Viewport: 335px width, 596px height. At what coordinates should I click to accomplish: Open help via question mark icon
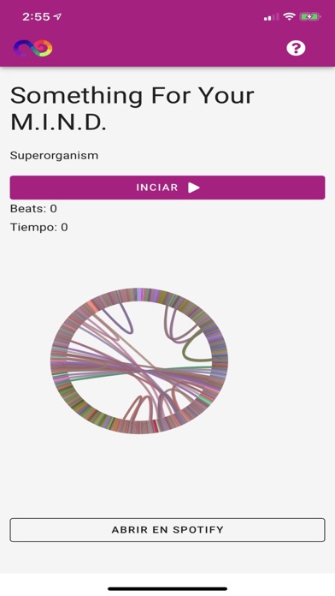[296, 48]
